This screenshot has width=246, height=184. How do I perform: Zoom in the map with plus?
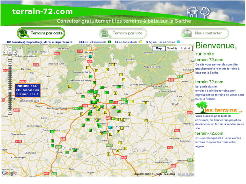(10, 63)
